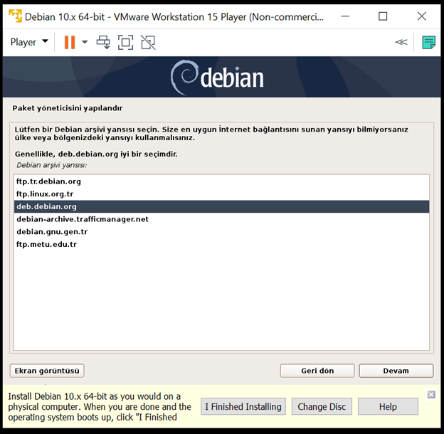Screen dimensions: 444x434
Task: Click I Finished Installing button
Action: coord(243,406)
